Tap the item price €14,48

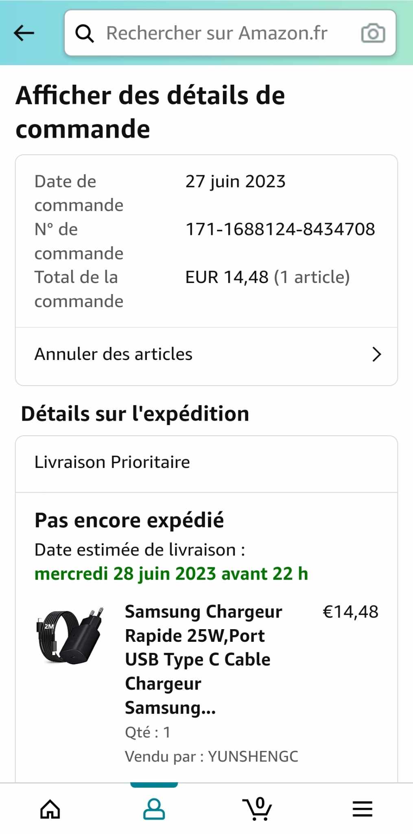(350, 612)
